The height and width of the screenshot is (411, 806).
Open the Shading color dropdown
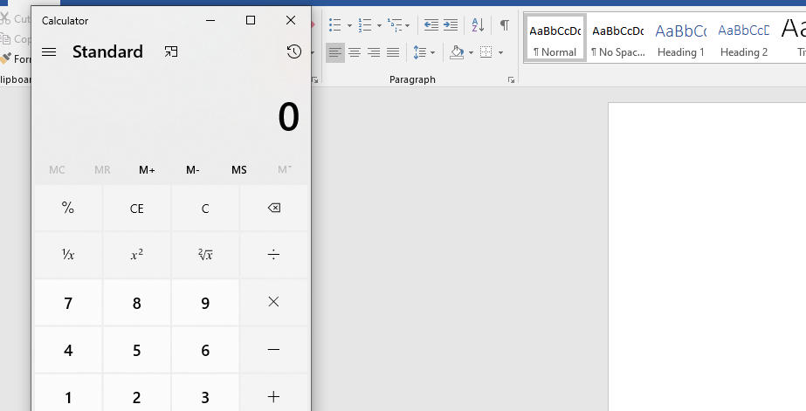472,53
